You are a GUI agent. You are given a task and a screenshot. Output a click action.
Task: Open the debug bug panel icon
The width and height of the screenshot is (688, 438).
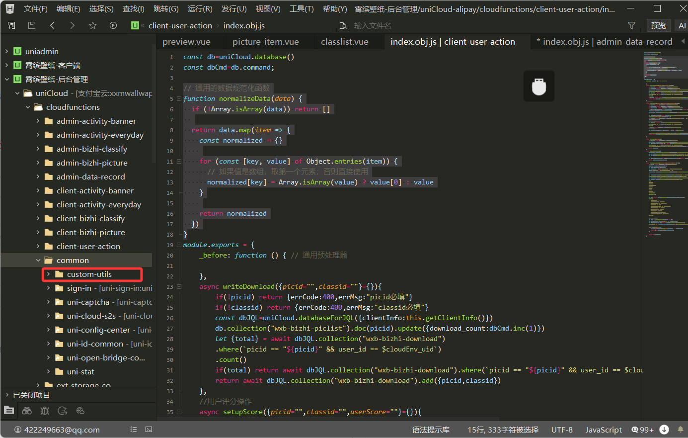45,411
